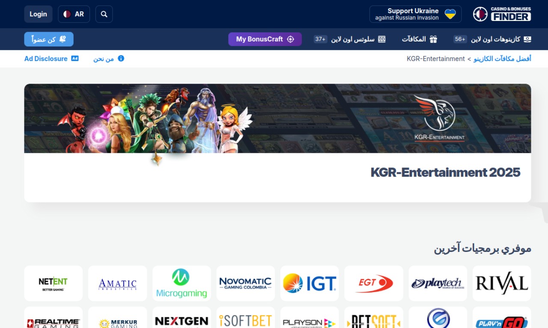Viewport: 548px width, 328px height.
Task: Click the 56+ casinos count badge
Action: pos(460,39)
